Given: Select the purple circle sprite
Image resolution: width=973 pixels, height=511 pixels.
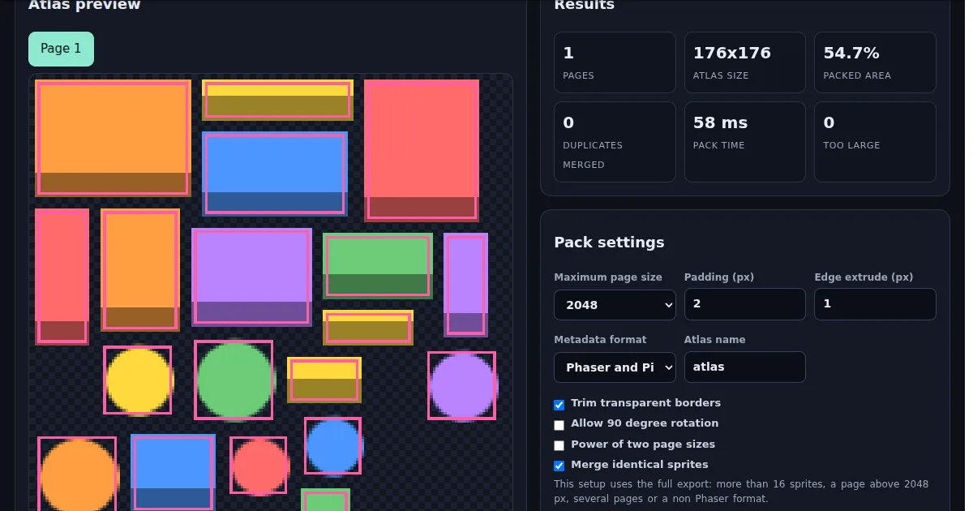Looking at the screenshot, I should tap(462, 386).
